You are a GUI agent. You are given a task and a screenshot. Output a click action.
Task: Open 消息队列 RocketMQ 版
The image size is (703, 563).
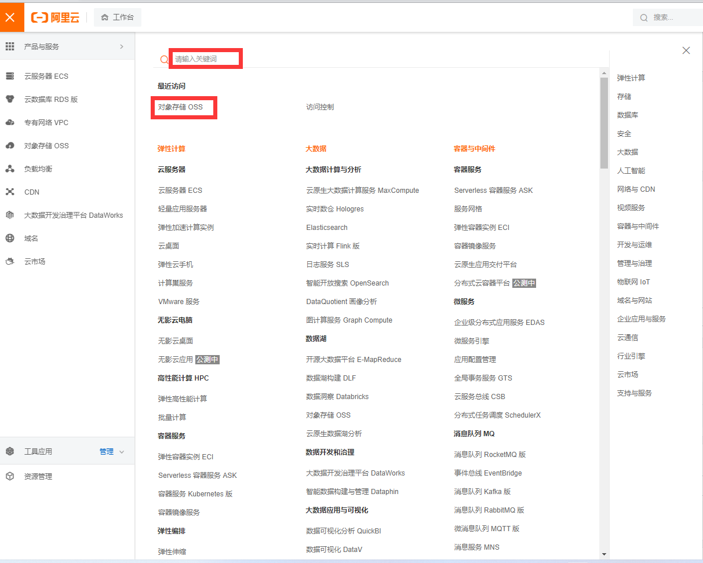[490, 454]
